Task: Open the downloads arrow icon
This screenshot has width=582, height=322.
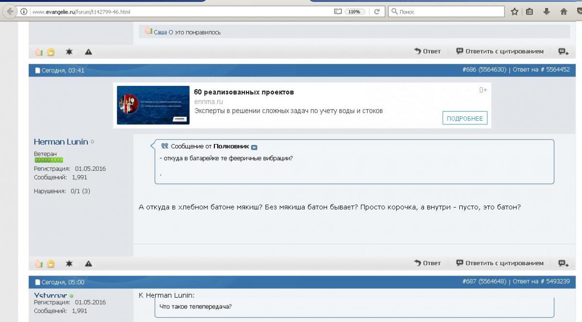Action: 547,12
